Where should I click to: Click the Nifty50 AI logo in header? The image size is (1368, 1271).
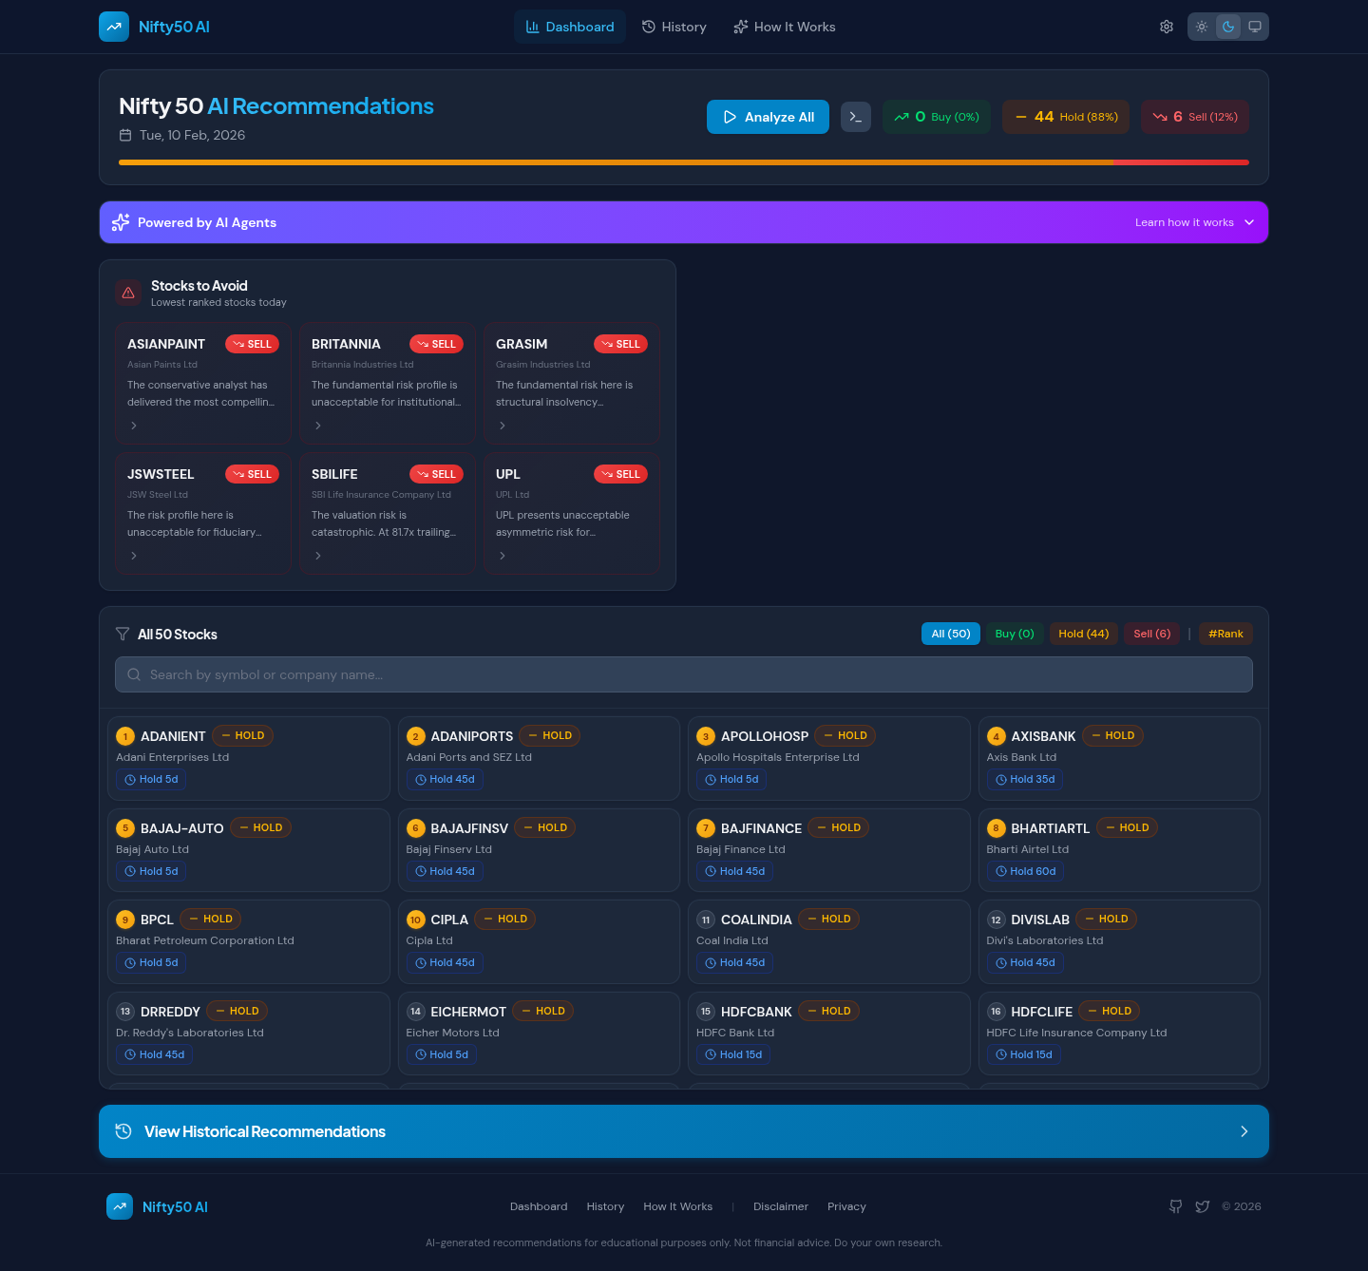pos(154,27)
